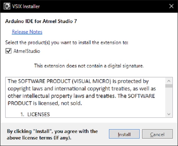This screenshot has height=146, width=178.
Task: Click the Install button
Action: click(124, 134)
